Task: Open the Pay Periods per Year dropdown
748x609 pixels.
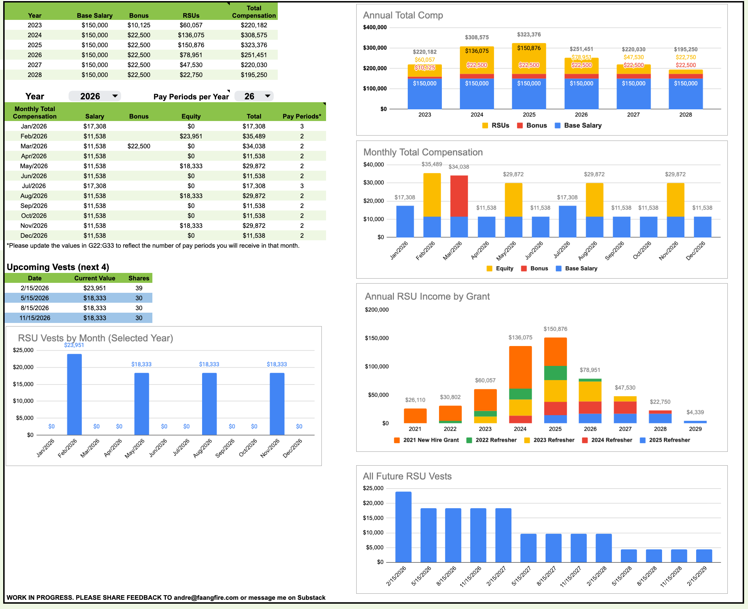Action: (x=254, y=96)
